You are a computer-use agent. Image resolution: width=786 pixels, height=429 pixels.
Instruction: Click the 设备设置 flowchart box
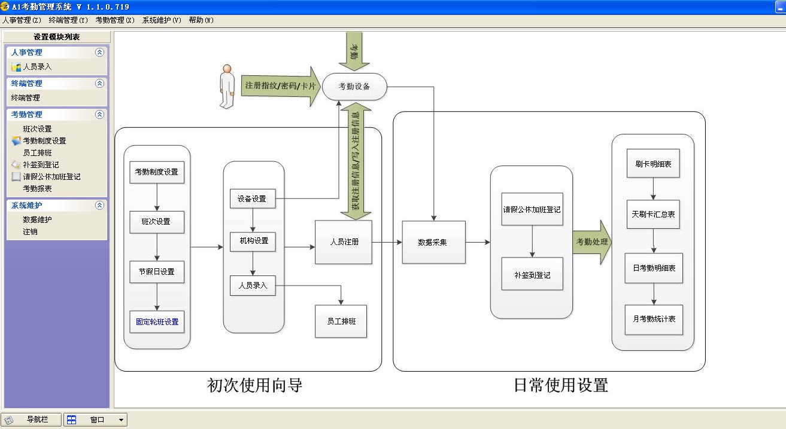253,199
